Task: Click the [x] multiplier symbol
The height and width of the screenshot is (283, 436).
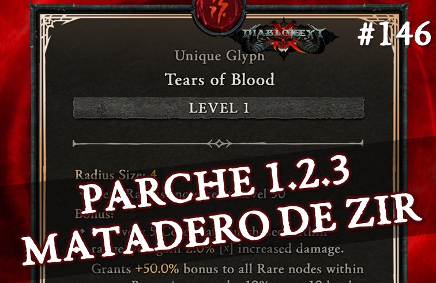Action: pyautogui.click(x=226, y=249)
